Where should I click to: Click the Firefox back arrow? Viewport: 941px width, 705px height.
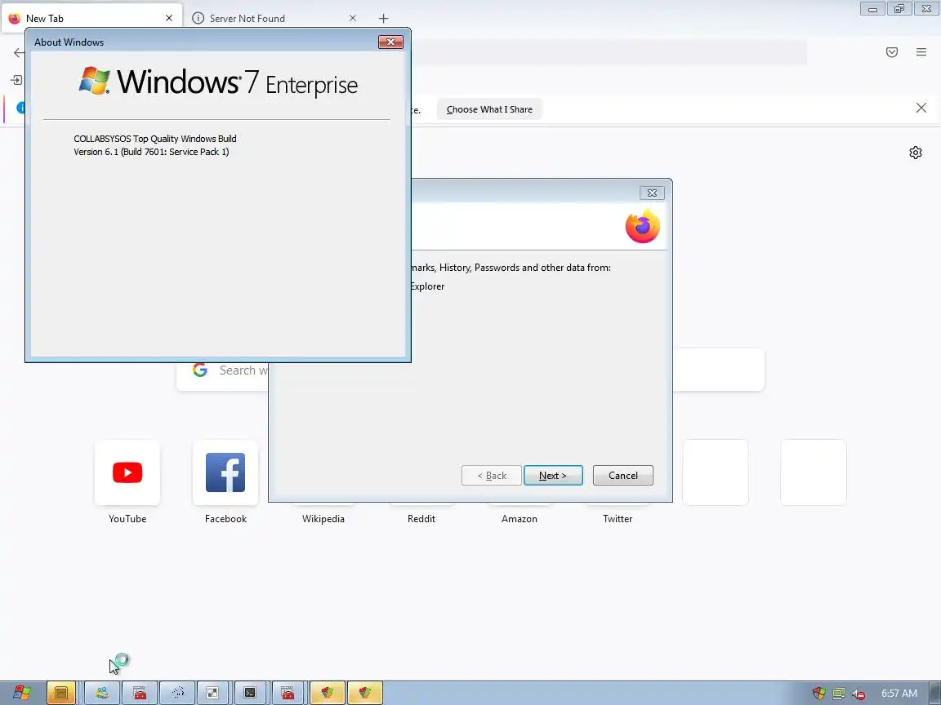click(19, 53)
